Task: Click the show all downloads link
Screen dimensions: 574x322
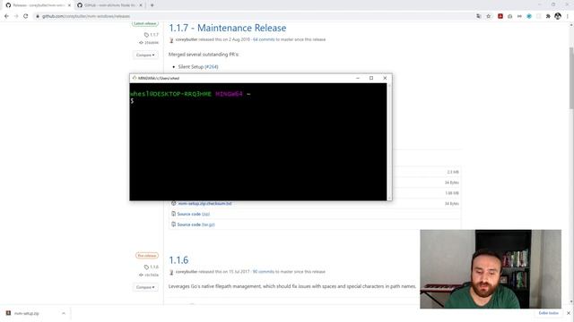Action: (548, 313)
